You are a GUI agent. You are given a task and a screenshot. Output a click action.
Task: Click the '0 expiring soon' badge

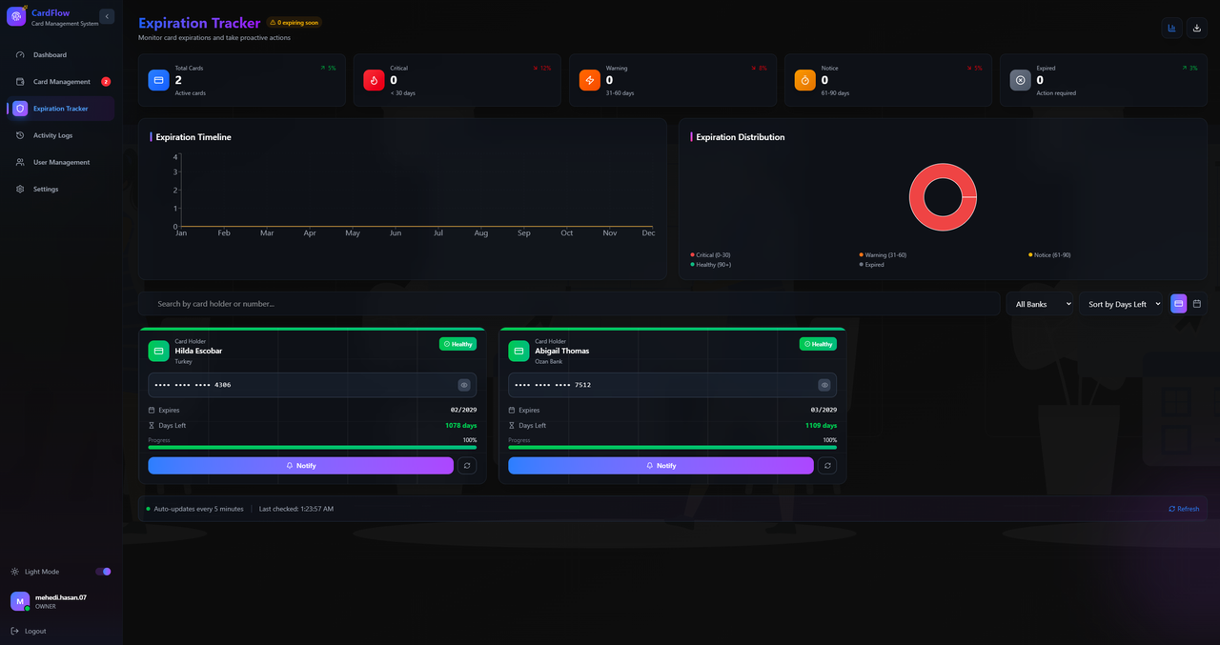[294, 22]
